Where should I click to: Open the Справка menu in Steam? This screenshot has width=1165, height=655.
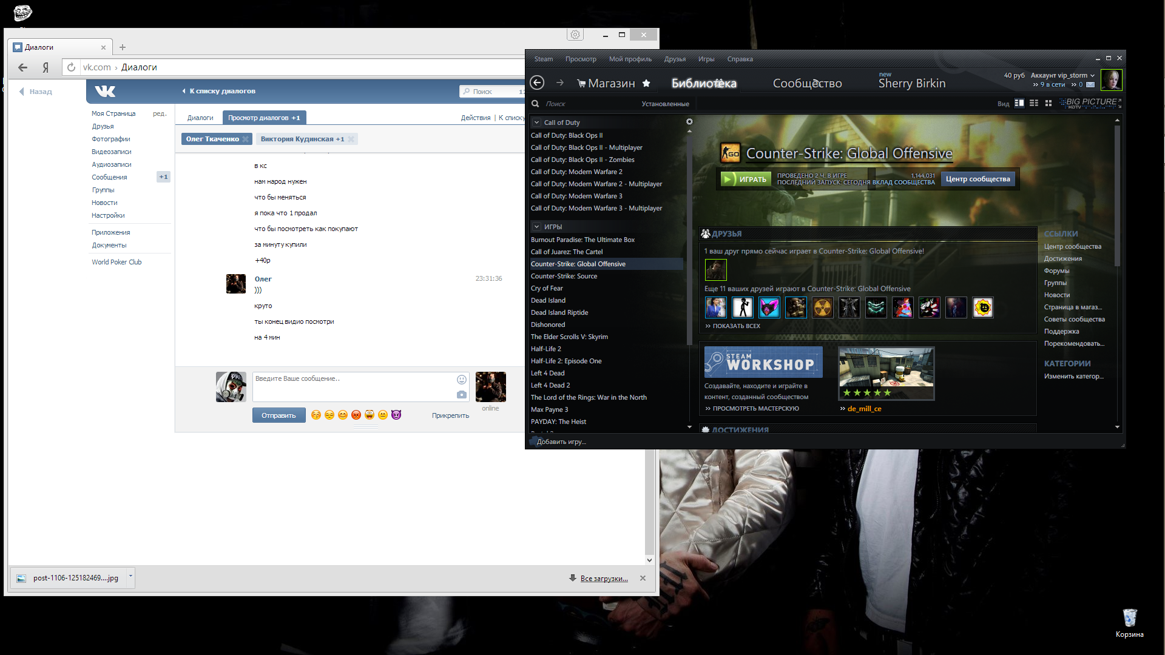click(740, 59)
